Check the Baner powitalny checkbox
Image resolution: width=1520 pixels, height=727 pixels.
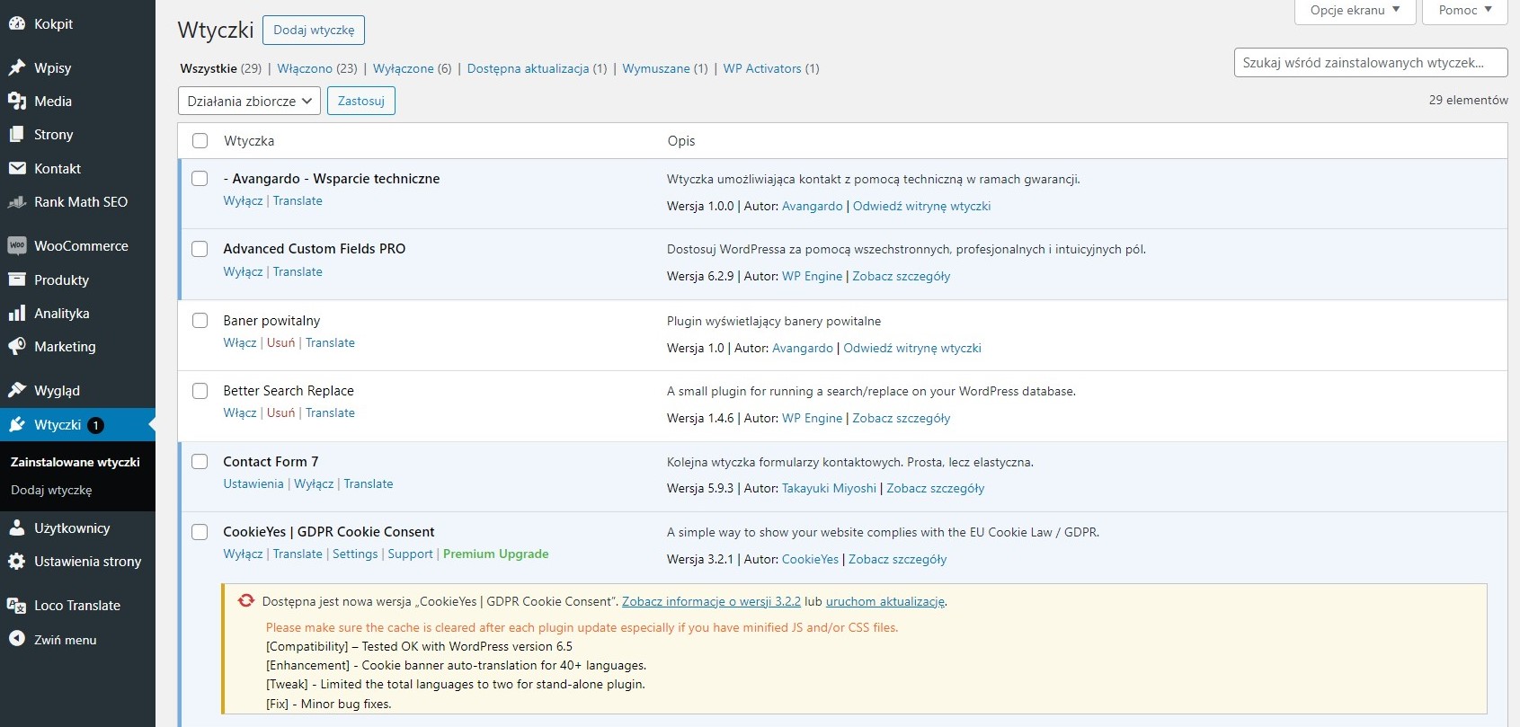tap(200, 321)
